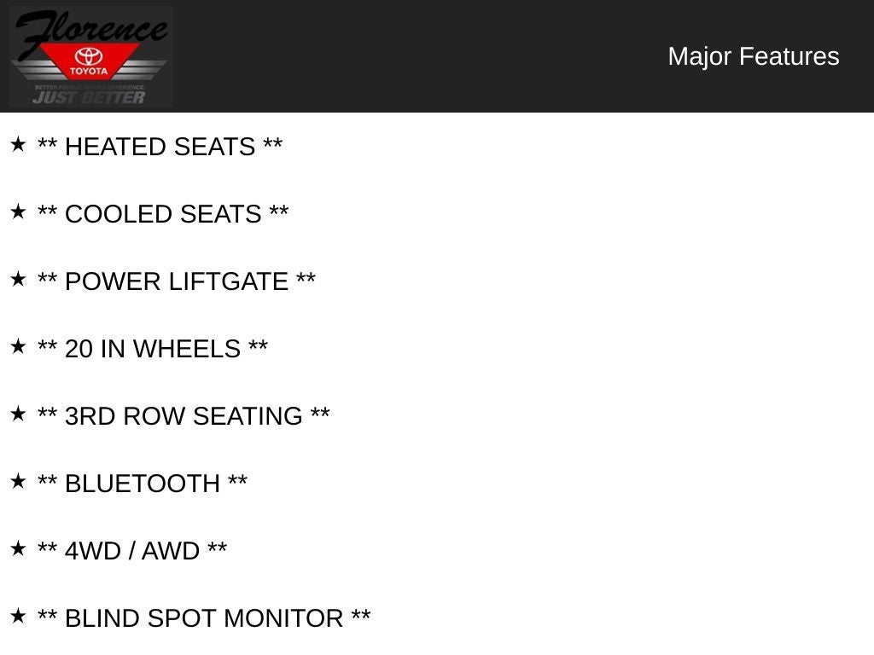874x655 pixels.
Task: Click the JUST BETTER tagline in the logo
Action: point(89,97)
